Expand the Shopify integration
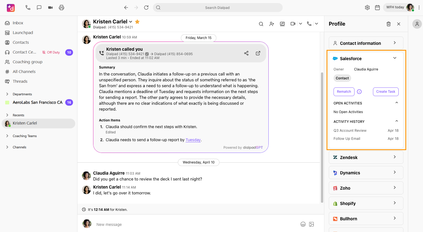 [366, 203]
